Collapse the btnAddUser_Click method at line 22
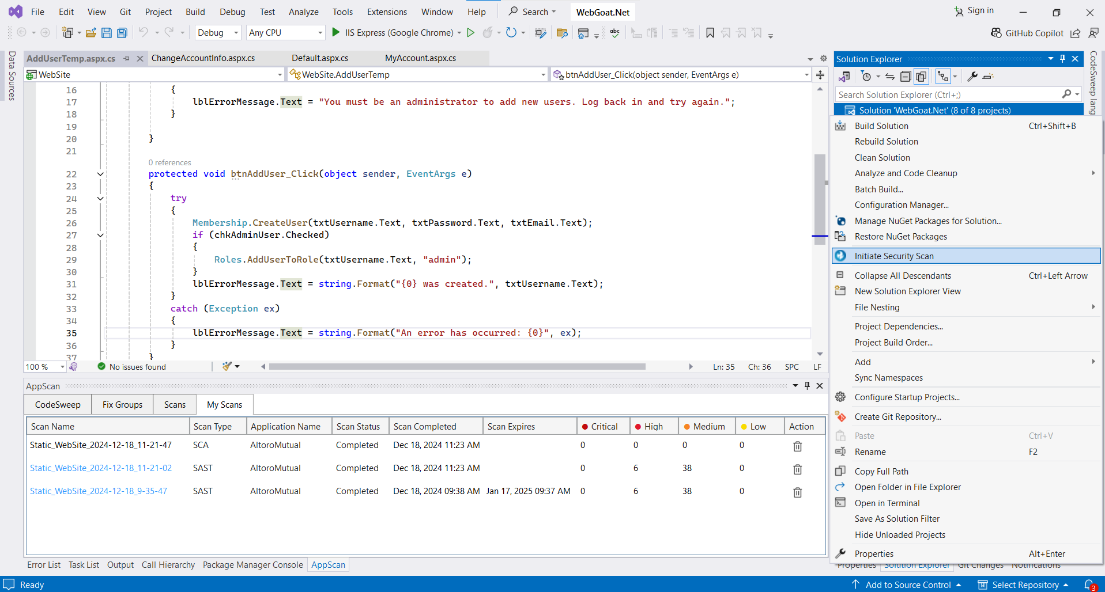The height and width of the screenshot is (592, 1105). (x=100, y=174)
